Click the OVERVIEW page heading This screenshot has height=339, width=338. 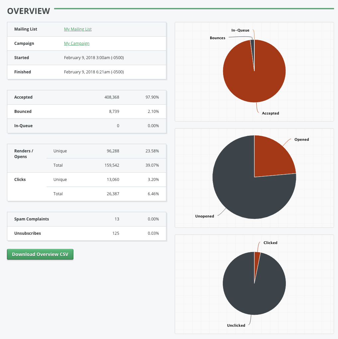click(x=28, y=11)
